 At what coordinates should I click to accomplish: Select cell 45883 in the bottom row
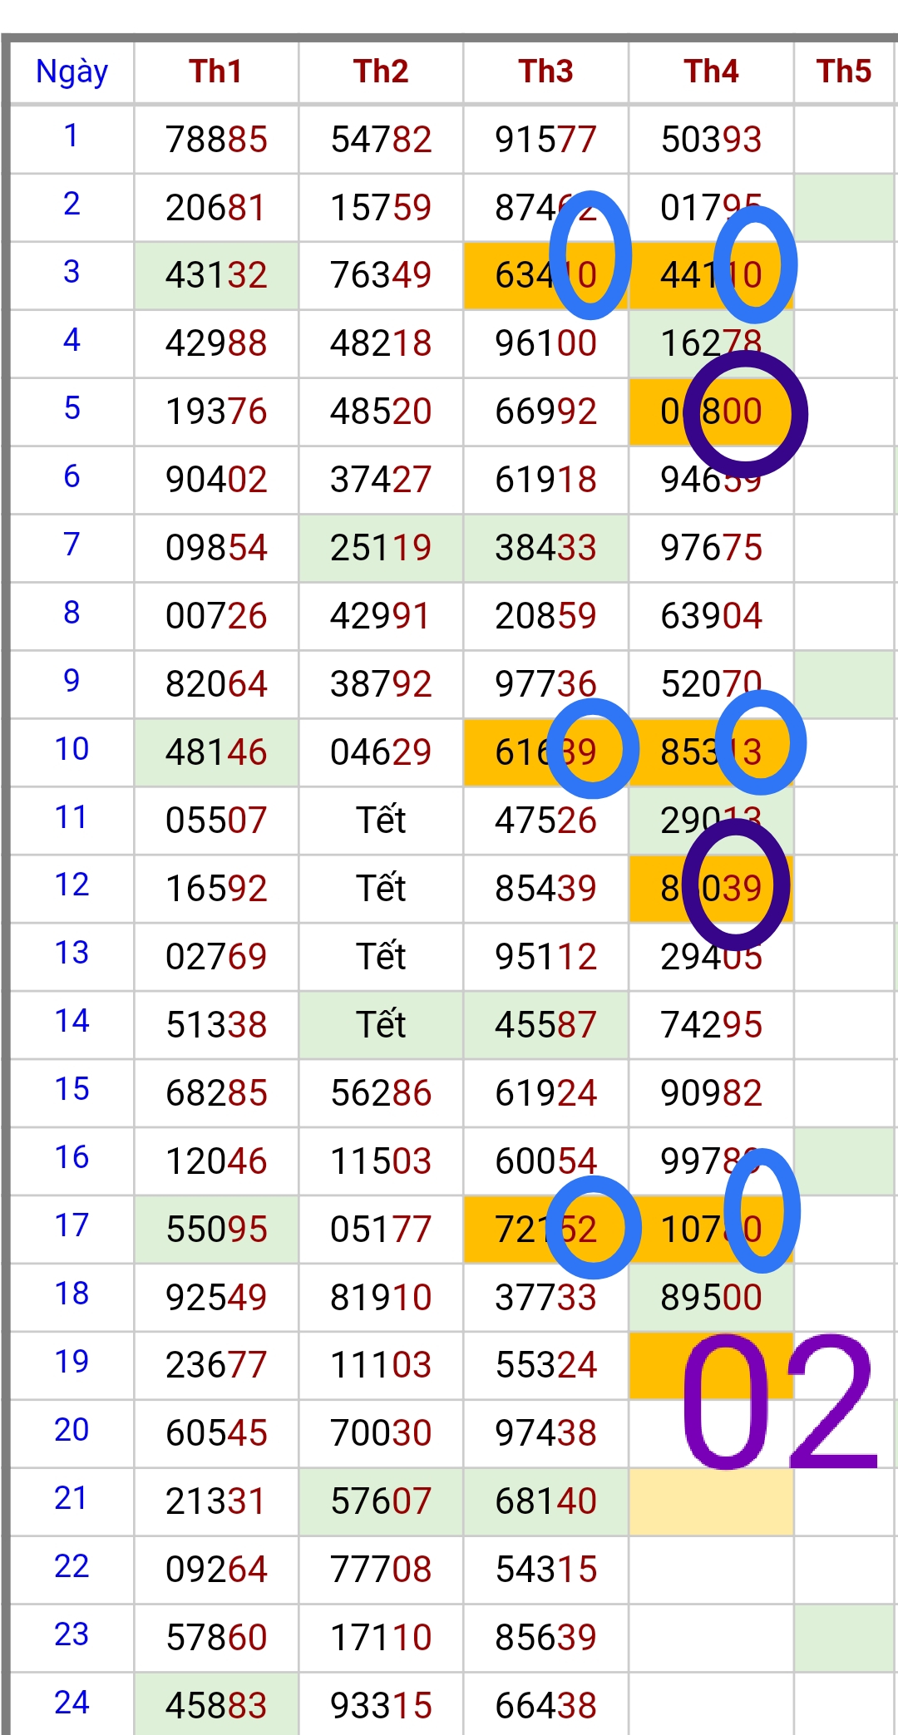[216, 1704]
